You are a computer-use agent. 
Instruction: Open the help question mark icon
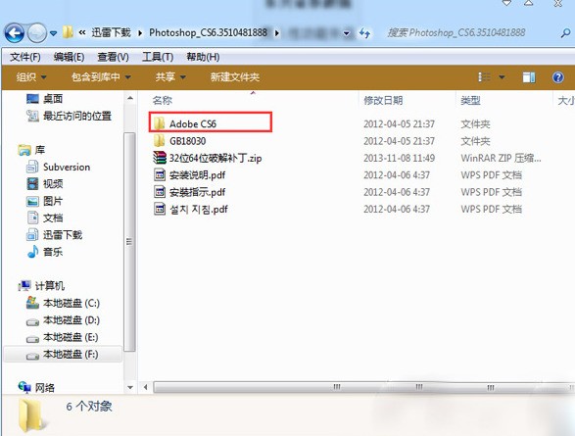(x=557, y=77)
